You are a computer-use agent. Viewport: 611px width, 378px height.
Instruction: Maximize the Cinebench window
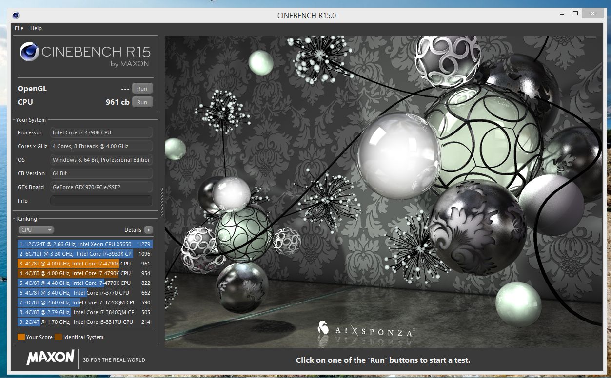(x=575, y=13)
